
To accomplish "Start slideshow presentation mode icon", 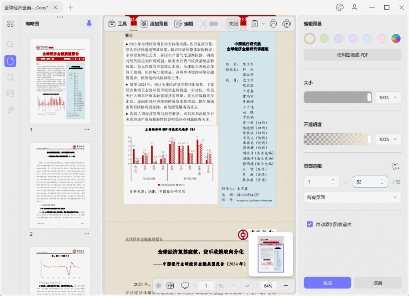I will pyautogui.click(x=185, y=286).
